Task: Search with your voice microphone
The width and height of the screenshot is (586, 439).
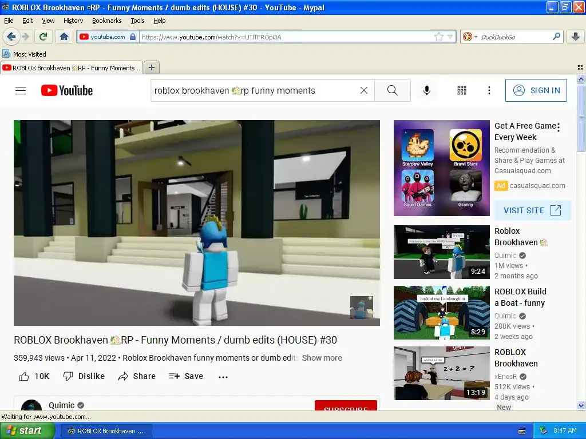Action: [426, 90]
